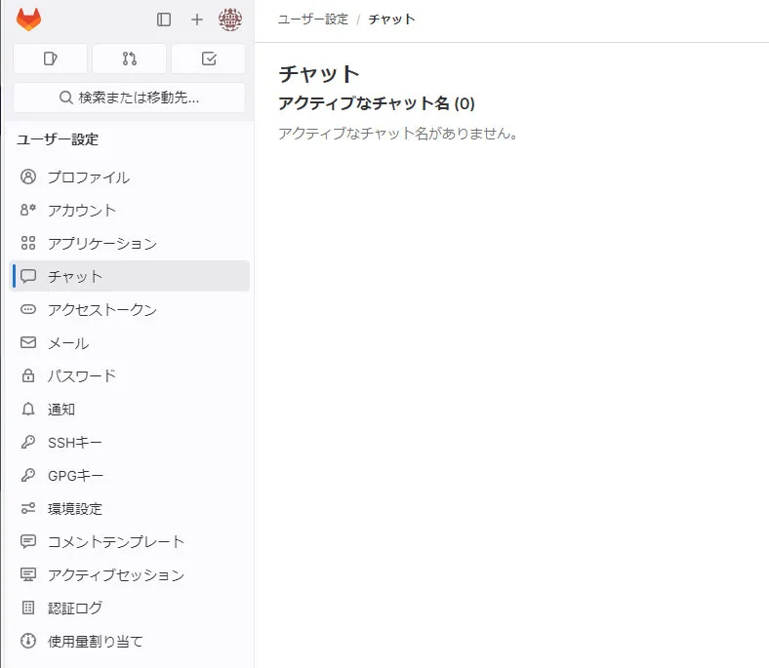Open the merge requests icon button
The width and height of the screenshot is (769, 668).
pos(130,59)
